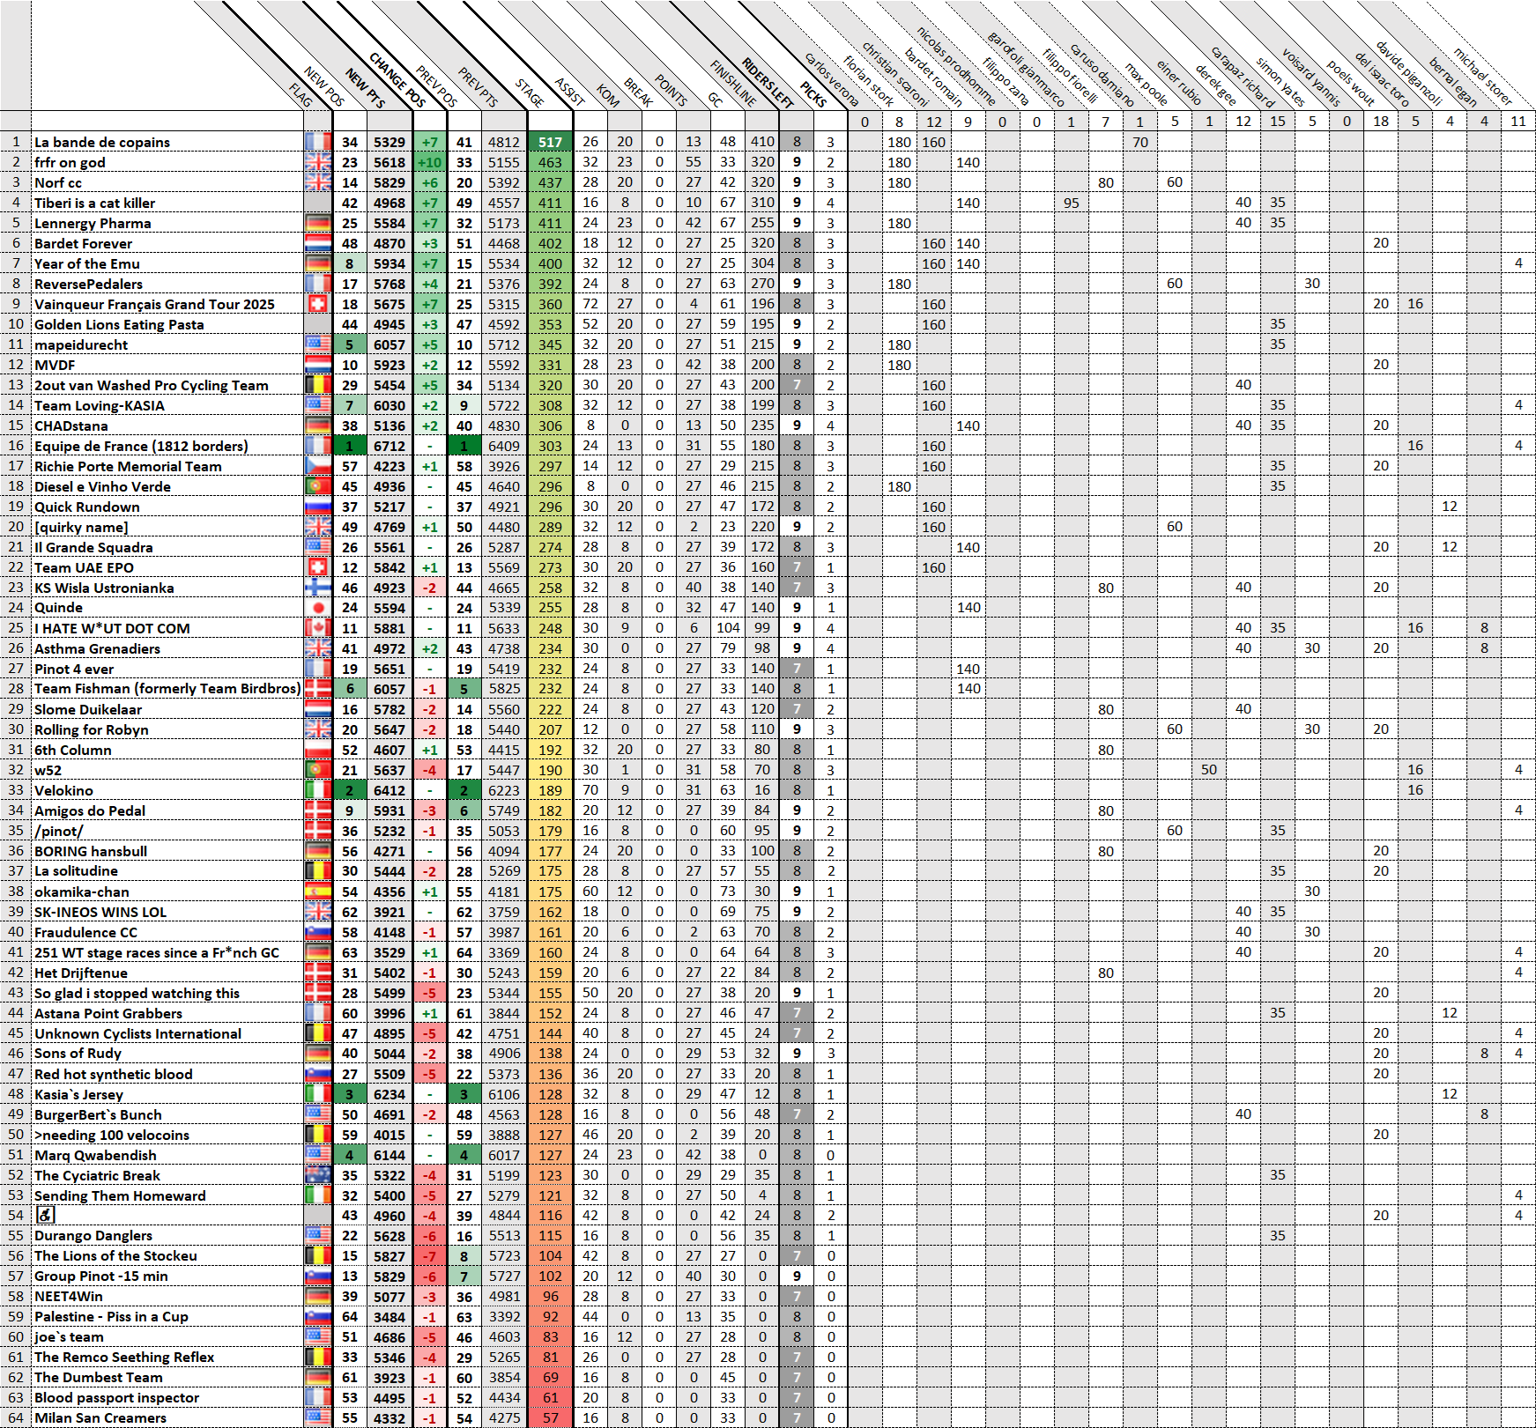The image size is (1536, 1428).
Task: Select the RIDERS LEFT column header
Action: 767,81
